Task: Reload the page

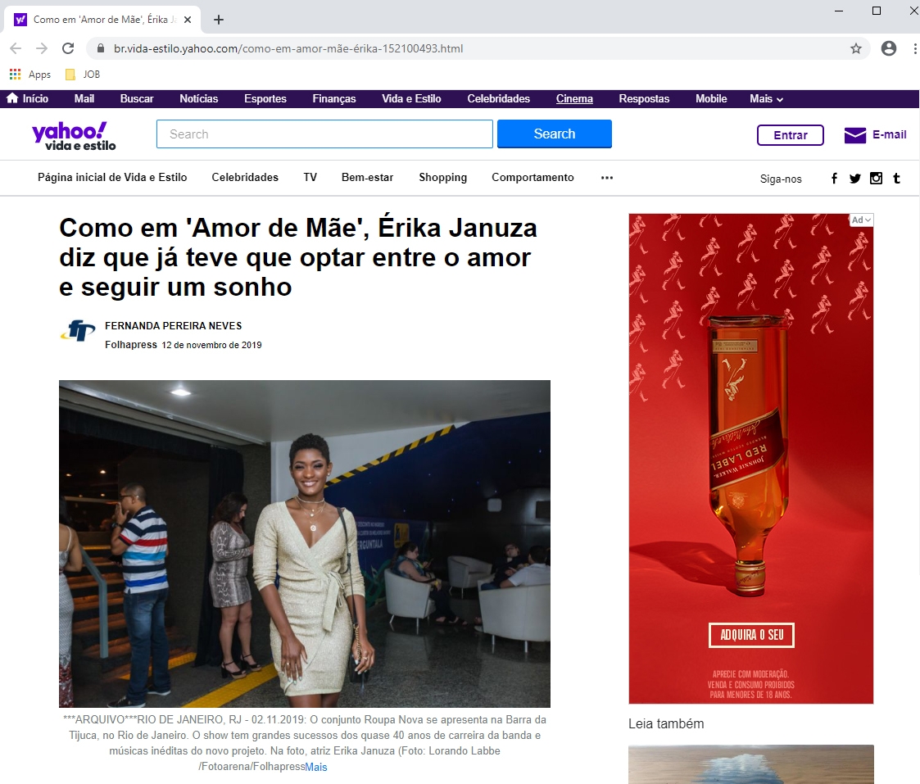Action: (68, 48)
